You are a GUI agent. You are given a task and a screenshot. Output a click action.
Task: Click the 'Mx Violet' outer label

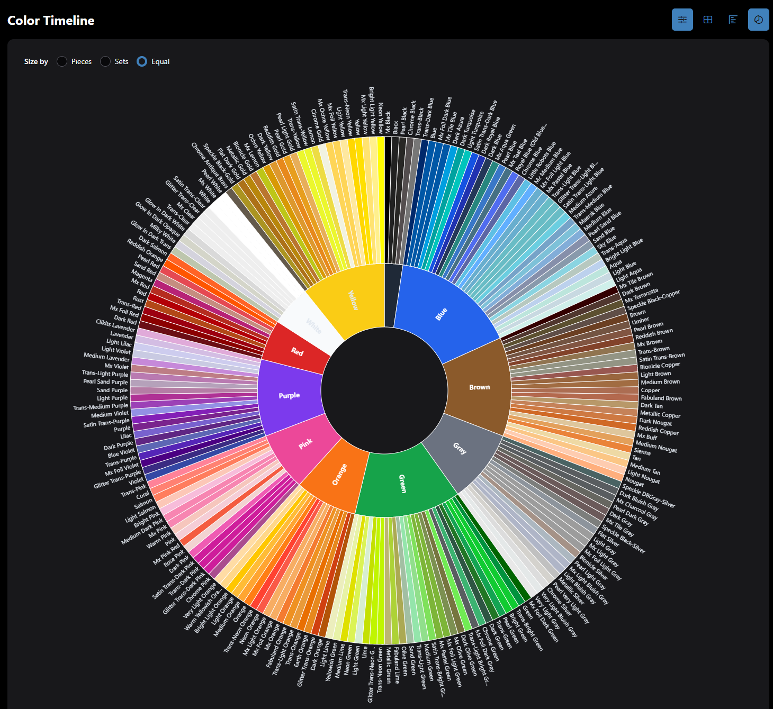coord(116,366)
